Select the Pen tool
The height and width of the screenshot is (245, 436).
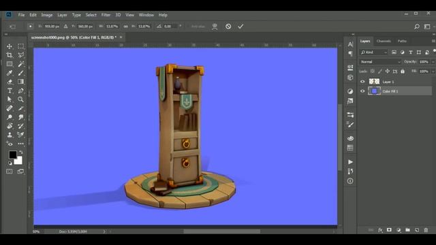point(20,91)
